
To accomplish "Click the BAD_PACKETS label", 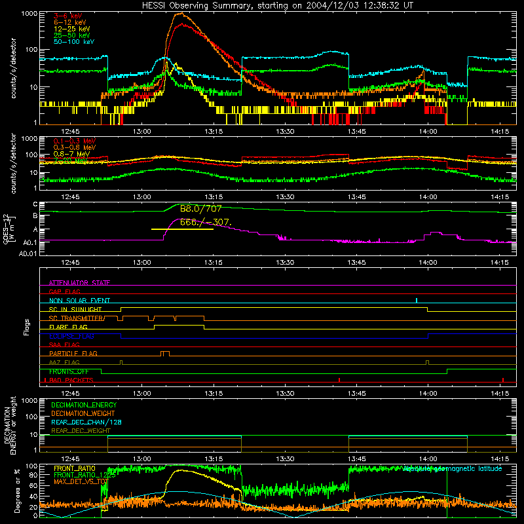I will 71,380.
